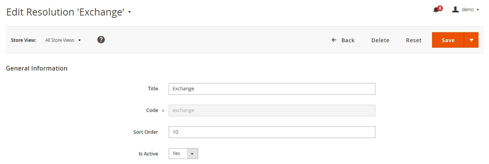Viewport: 489px width, 164px height.
Task: Save the resolution
Action: pyautogui.click(x=448, y=40)
